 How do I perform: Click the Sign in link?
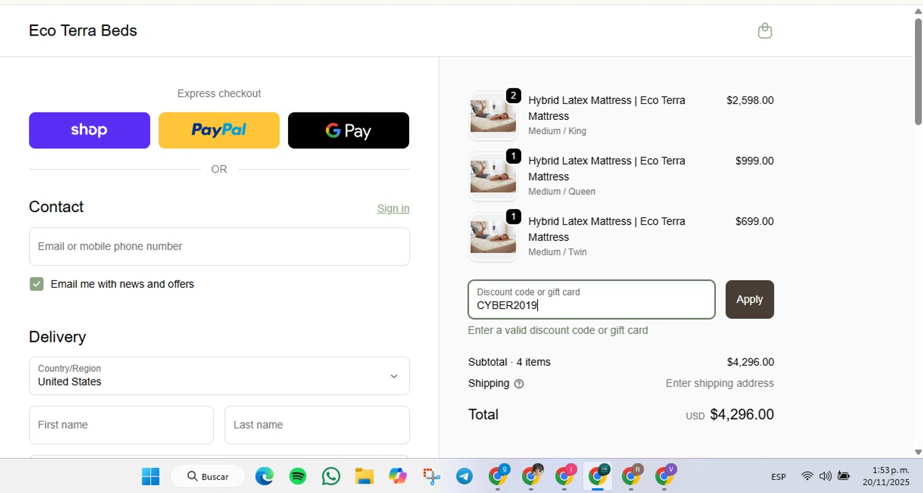tap(393, 209)
